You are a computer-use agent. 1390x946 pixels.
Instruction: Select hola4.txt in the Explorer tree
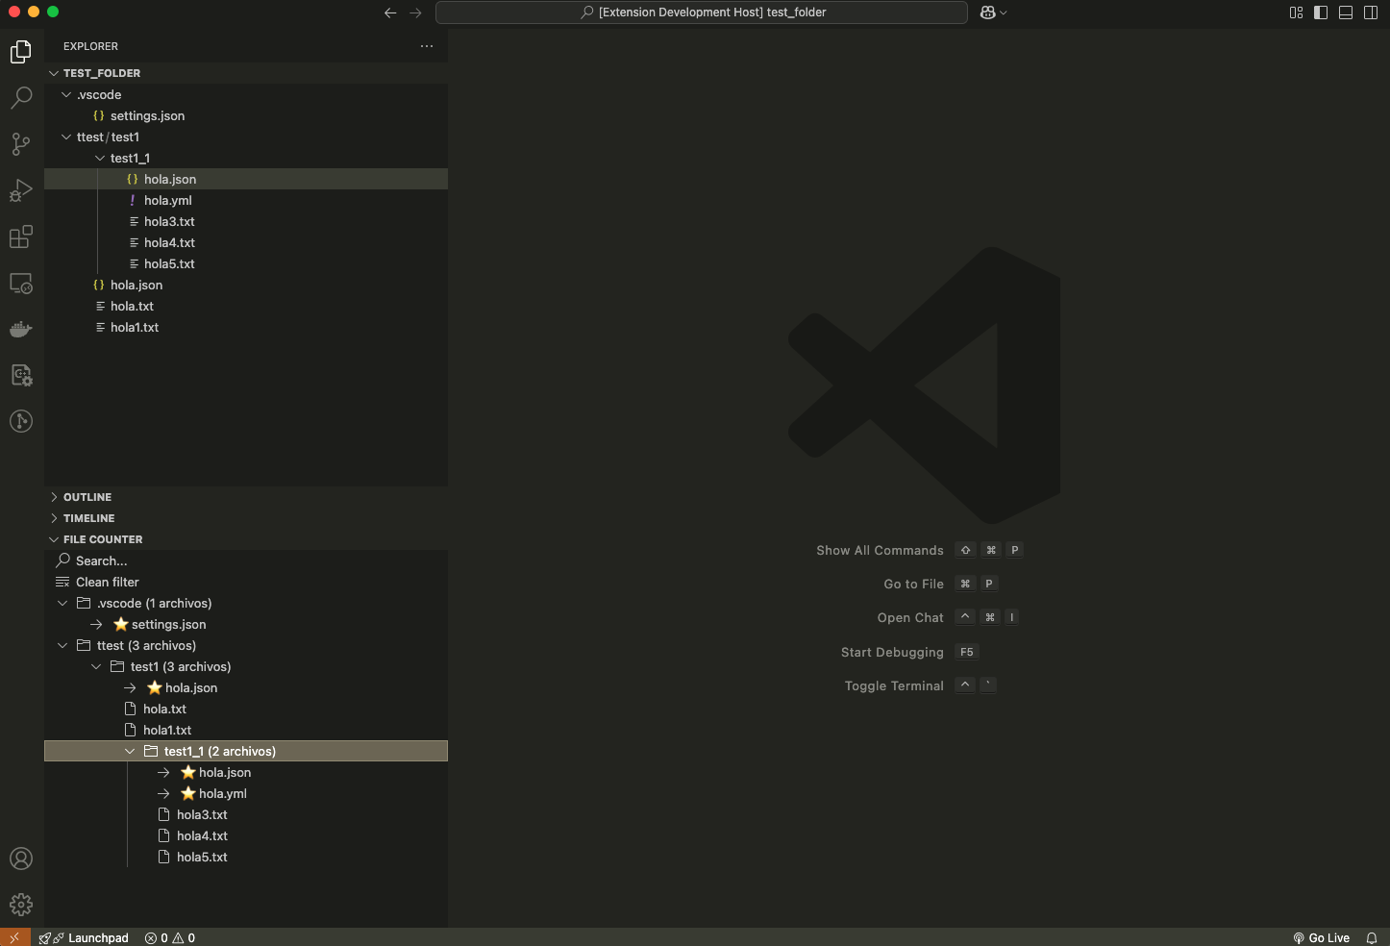click(x=246, y=242)
